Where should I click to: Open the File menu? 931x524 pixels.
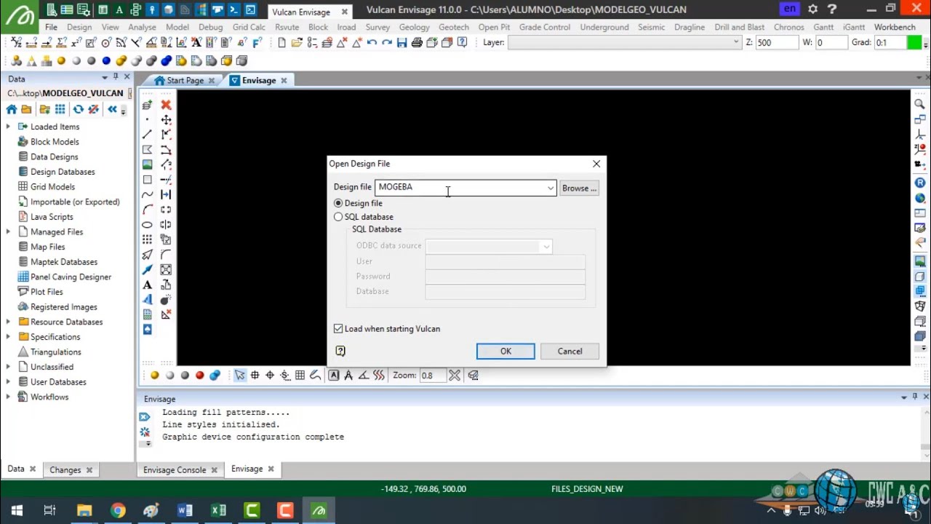51,27
